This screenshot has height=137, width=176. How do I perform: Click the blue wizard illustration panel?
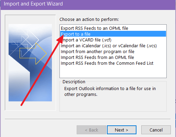coord(30,63)
